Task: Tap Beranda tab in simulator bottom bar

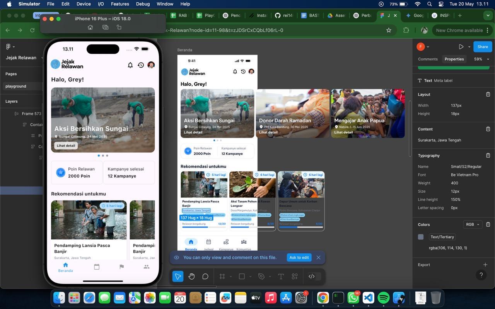Action: point(65,268)
